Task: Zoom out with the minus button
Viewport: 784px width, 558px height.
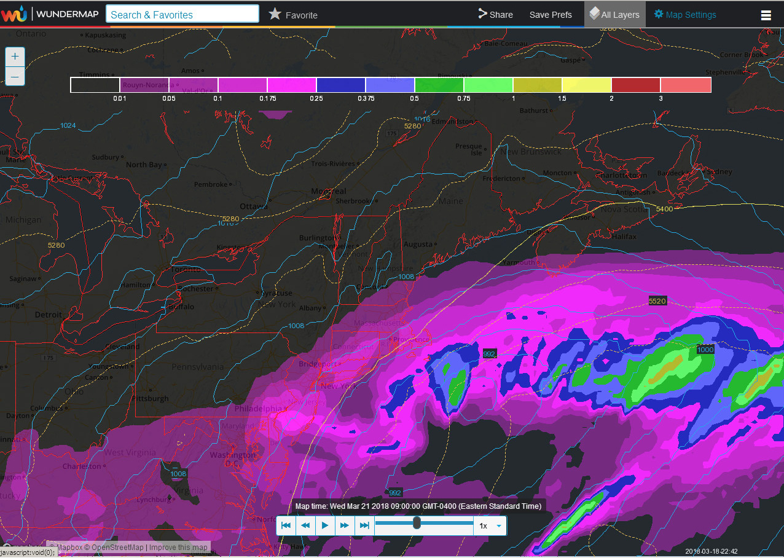Action: pyautogui.click(x=15, y=76)
